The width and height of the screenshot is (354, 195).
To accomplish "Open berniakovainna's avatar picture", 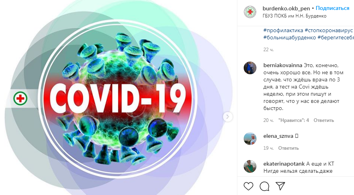I will tap(250, 68).
